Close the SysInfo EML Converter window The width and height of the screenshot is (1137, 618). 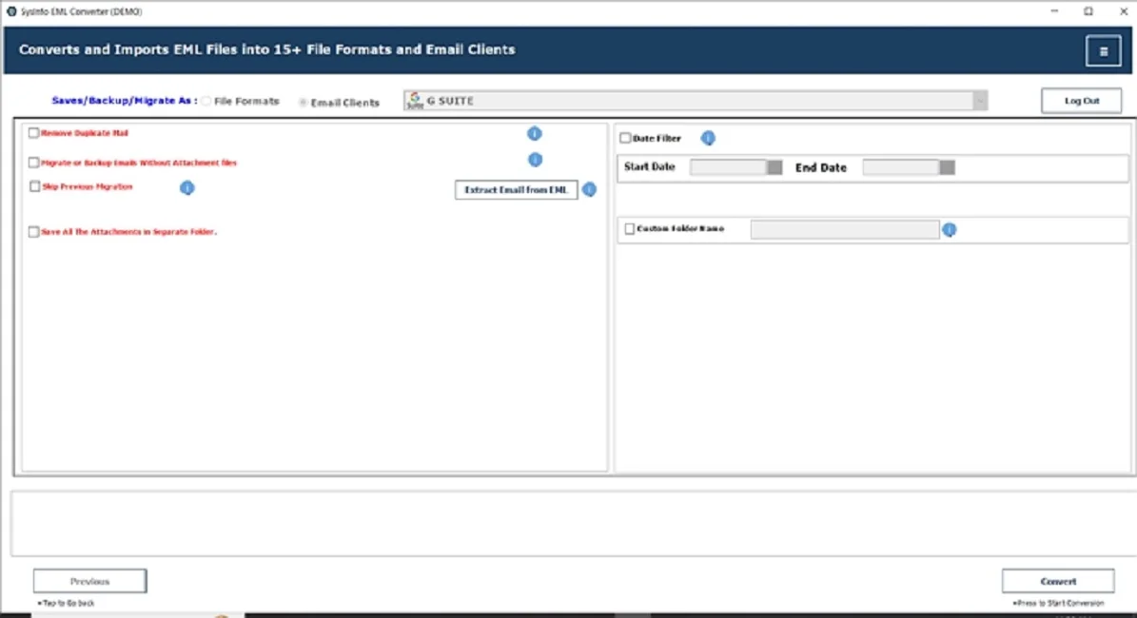(x=1124, y=11)
